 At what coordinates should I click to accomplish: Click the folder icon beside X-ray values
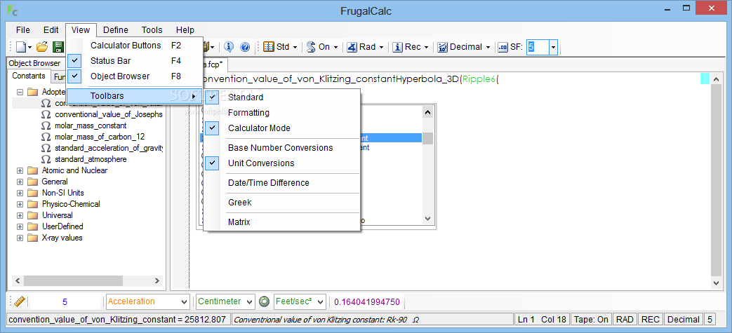click(x=32, y=238)
